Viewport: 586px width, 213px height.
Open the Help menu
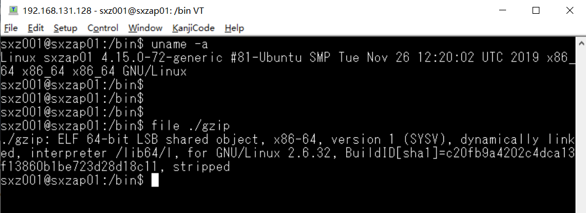click(x=234, y=28)
